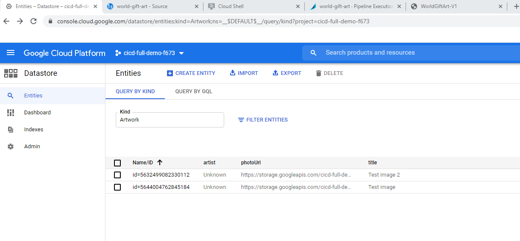Check the box for entity id=5632499082330112

click(x=117, y=175)
